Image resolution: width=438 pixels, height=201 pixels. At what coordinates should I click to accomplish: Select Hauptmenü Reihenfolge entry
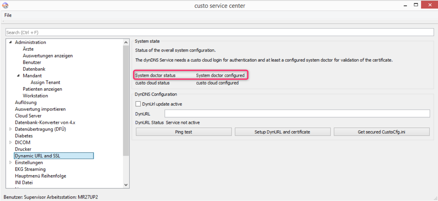click(41, 176)
